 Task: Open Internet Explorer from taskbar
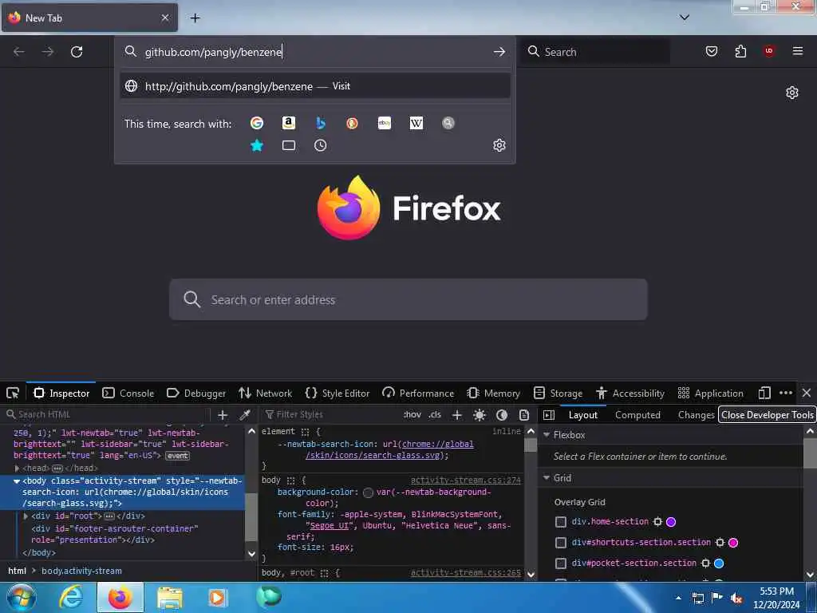71,597
